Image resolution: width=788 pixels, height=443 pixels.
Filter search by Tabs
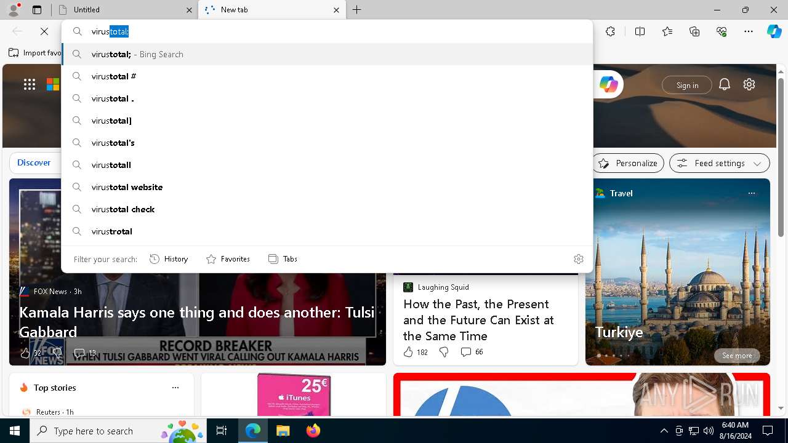point(283,259)
